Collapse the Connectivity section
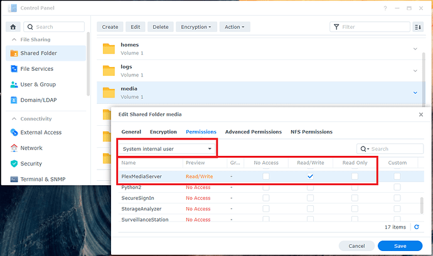 pyautogui.click(x=14, y=119)
